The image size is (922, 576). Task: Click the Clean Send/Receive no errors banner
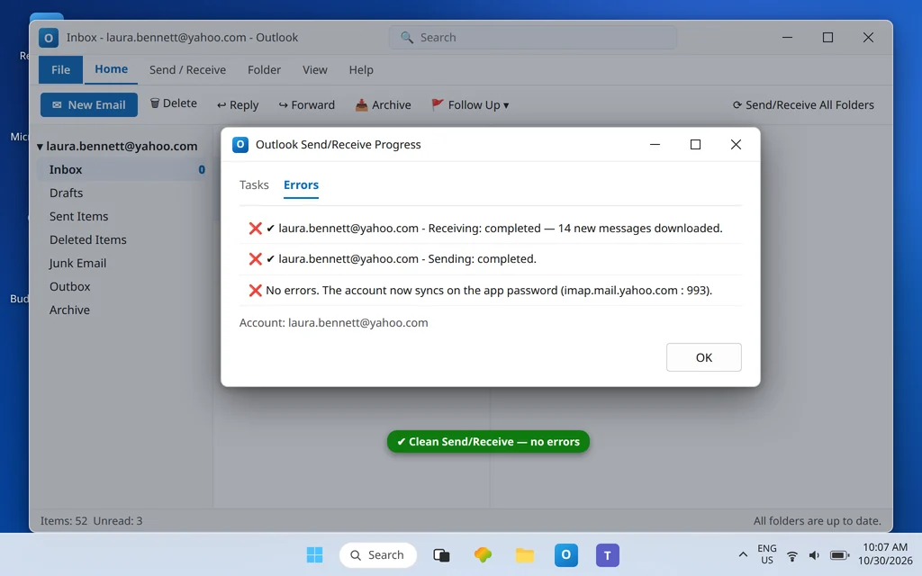(x=488, y=441)
